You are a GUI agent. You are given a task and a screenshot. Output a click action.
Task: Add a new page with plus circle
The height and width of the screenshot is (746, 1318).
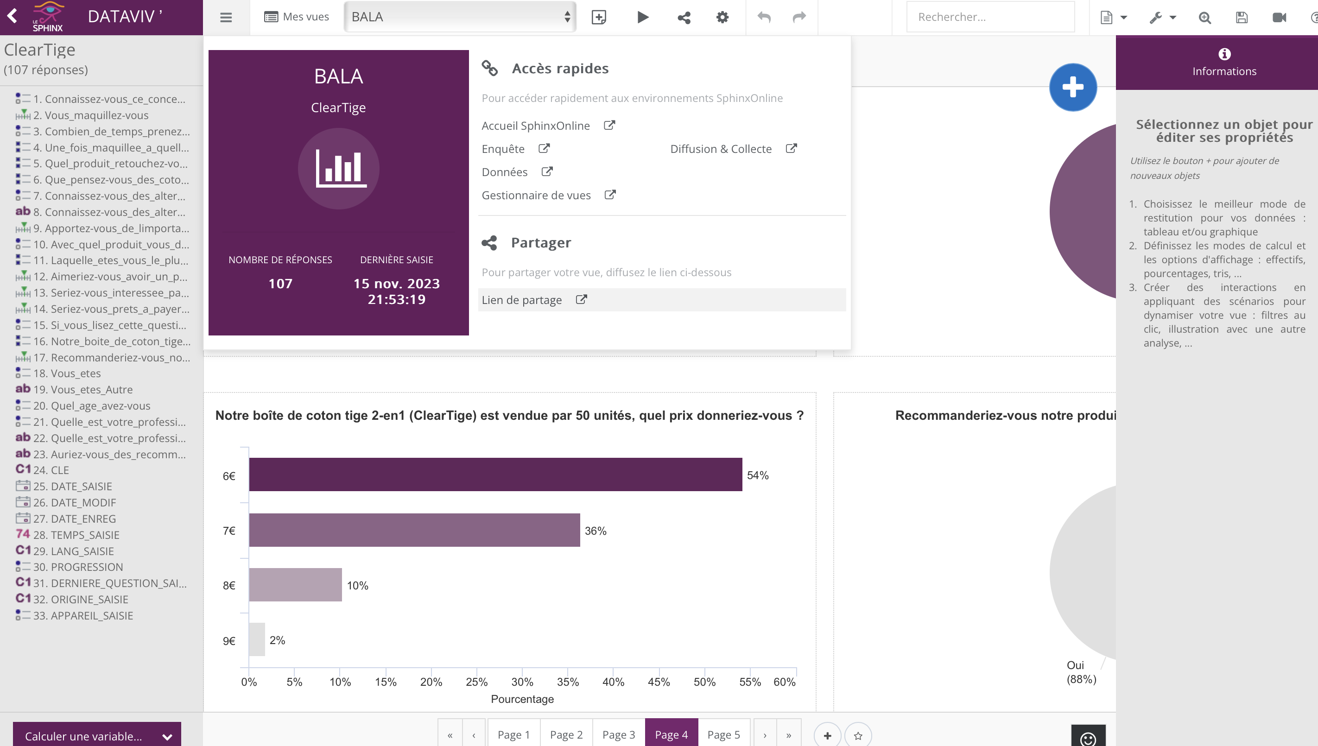pyautogui.click(x=827, y=736)
